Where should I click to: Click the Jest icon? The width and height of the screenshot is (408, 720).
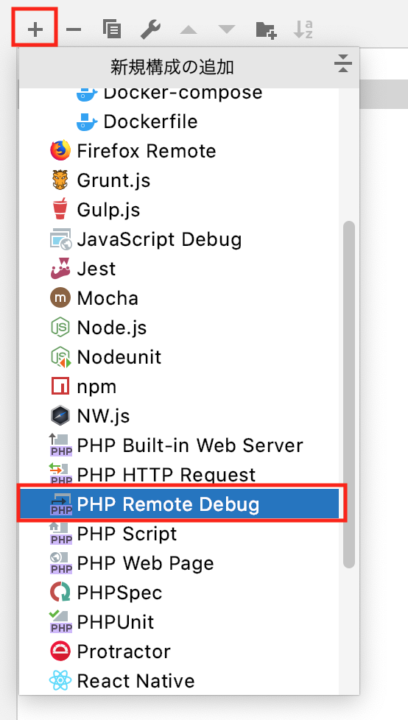coord(60,269)
